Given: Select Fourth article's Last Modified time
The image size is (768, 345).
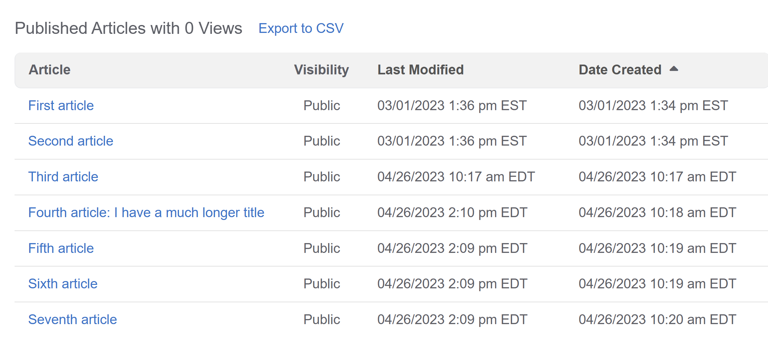Looking at the screenshot, I should click(x=452, y=213).
